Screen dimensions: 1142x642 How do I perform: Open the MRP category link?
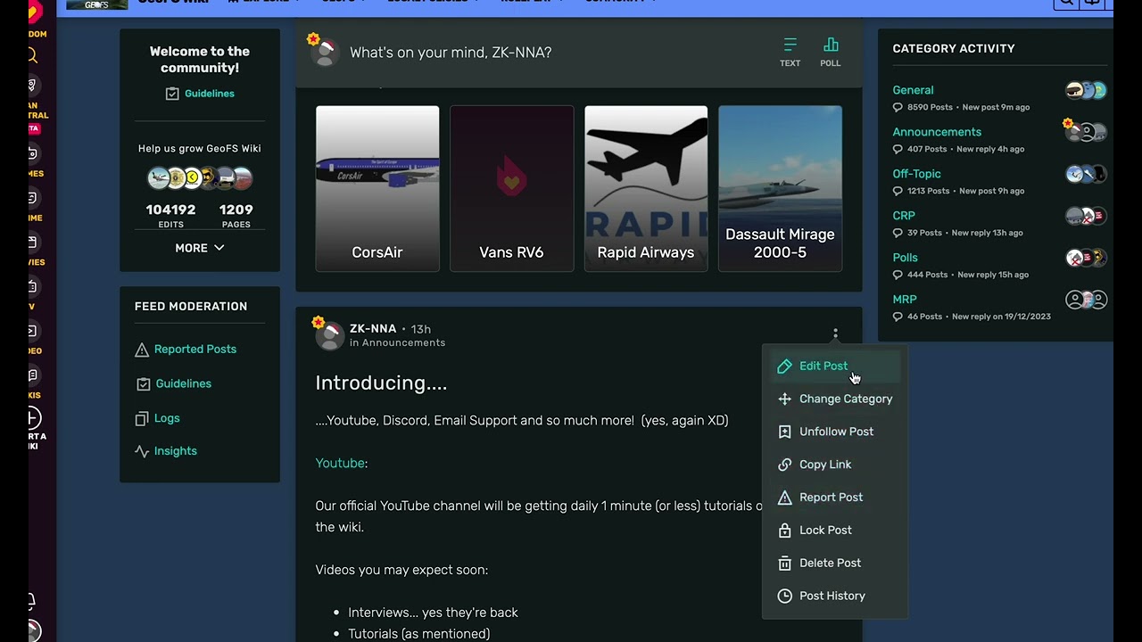pyautogui.click(x=905, y=300)
